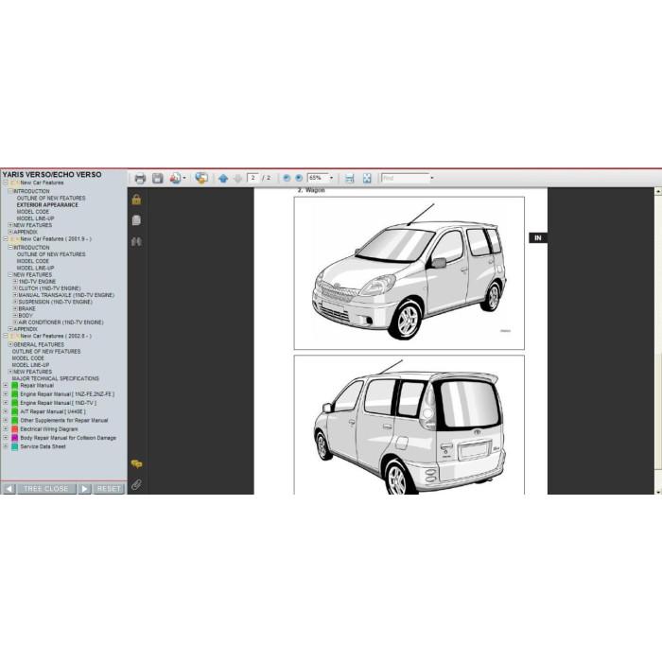Open the page thumbnails panel icon
Image resolution: width=662 pixels, height=662 pixels.
click(x=136, y=220)
